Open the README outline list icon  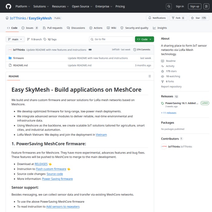(x=149, y=76)
